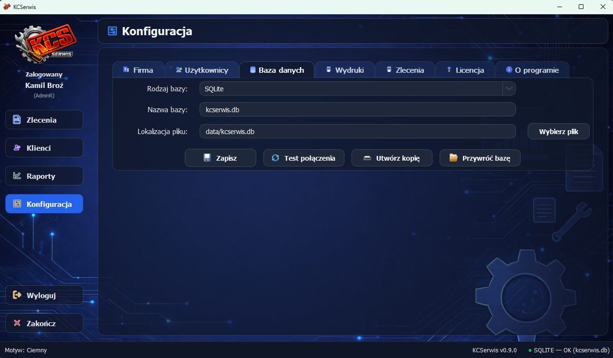Expand the Rodzaj bazy dropdown arrow
The height and width of the screenshot is (358, 613).
pos(509,89)
